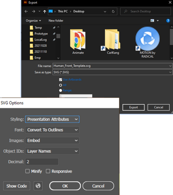
Task: Open the blue Help icon
Action: pyautogui.click(x=168, y=21)
